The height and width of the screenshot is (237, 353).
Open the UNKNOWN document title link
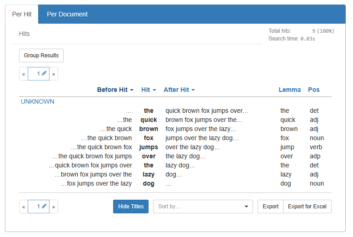(x=38, y=101)
